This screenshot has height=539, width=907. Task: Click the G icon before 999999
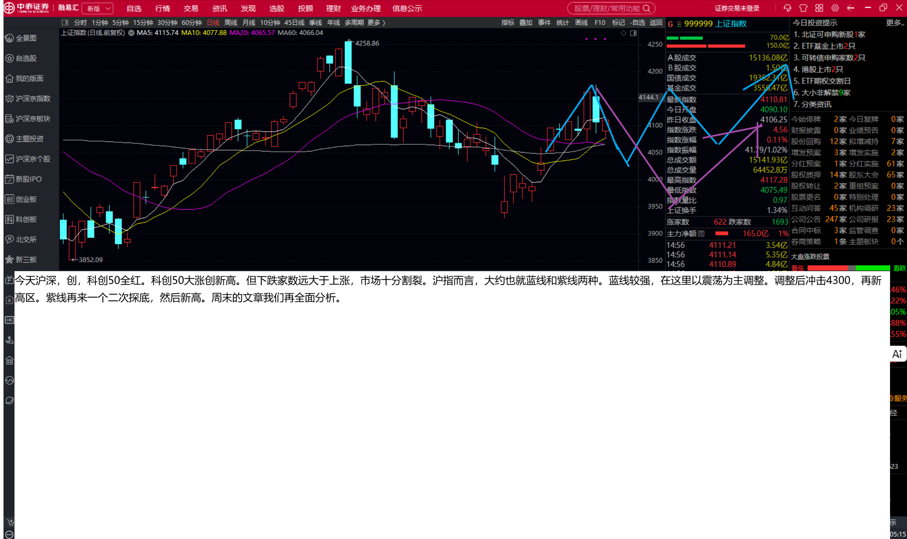pyautogui.click(x=670, y=24)
